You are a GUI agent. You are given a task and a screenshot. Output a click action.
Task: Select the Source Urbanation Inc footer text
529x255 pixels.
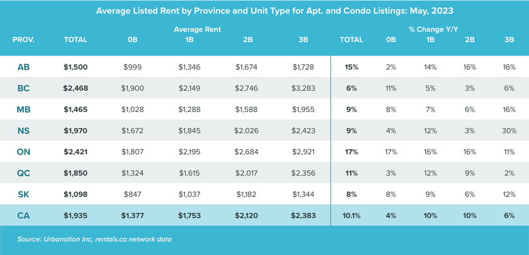pyautogui.click(x=95, y=240)
